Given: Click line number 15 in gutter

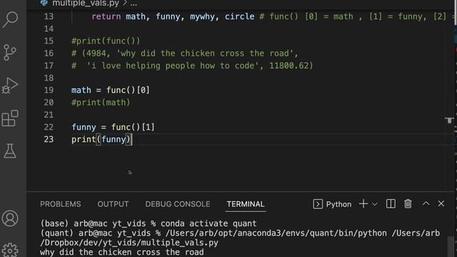Looking at the screenshot, I should pos(49,41).
